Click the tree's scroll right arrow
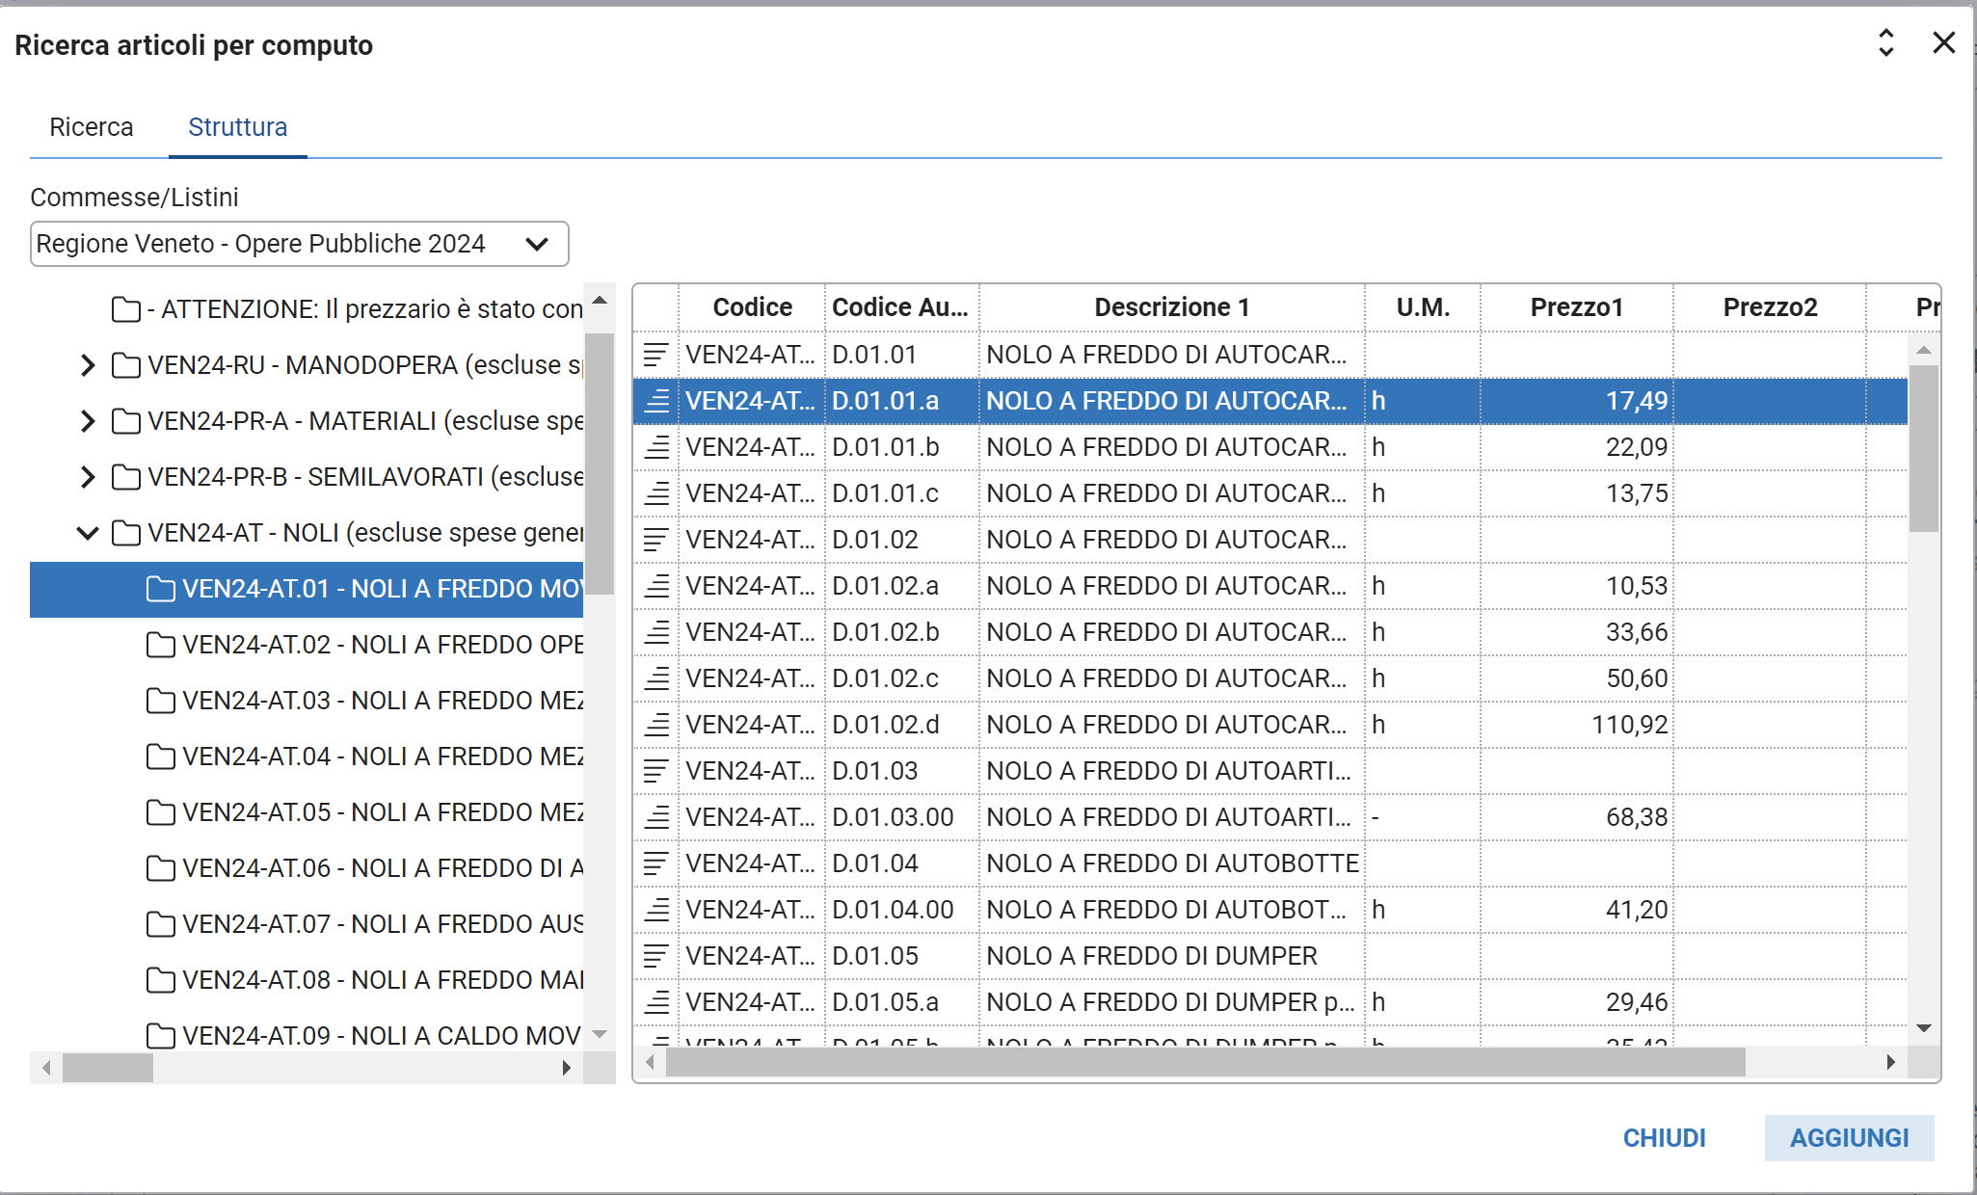Screen dimensions: 1977x1195 tap(567, 1068)
